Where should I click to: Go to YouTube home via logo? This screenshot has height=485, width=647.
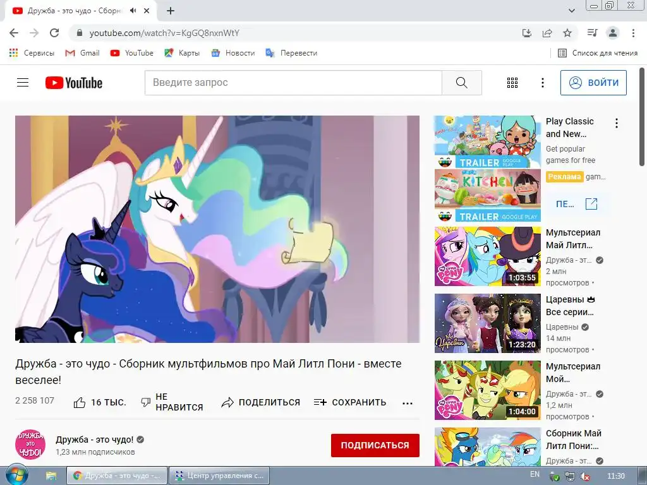[x=74, y=83]
